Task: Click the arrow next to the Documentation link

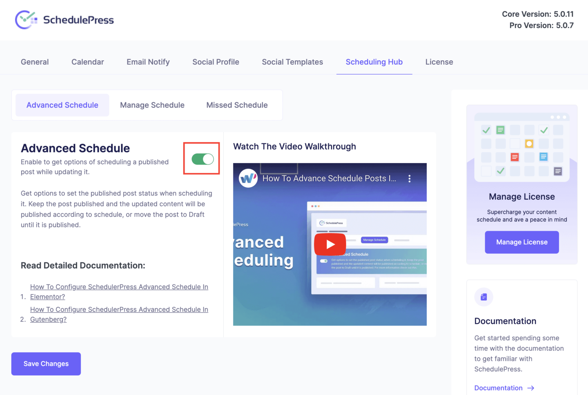Action: tap(530, 388)
